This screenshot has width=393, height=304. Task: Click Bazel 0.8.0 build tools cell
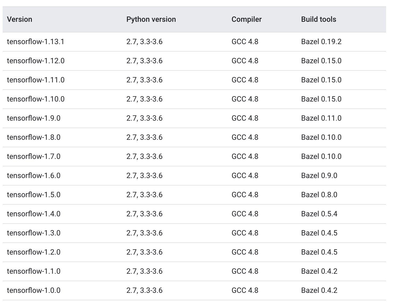(x=319, y=195)
